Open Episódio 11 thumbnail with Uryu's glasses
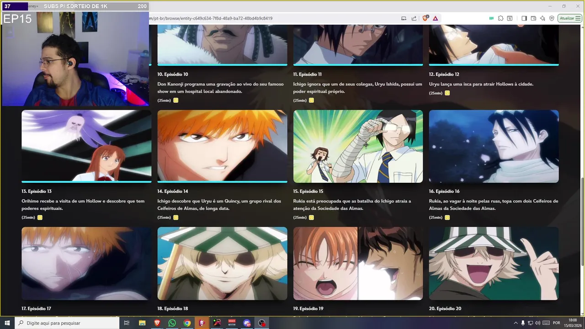 (x=358, y=45)
